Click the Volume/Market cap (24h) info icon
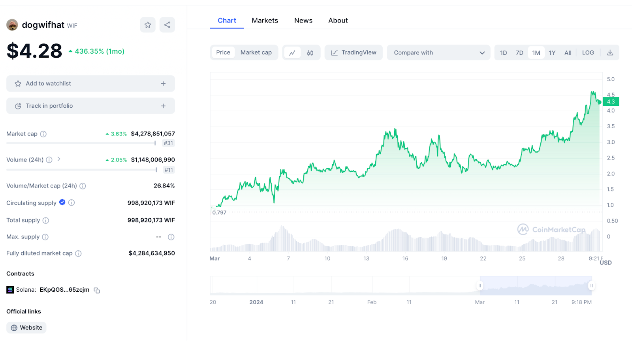The height and width of the screenshot is (341, 632). pos(83,186)
